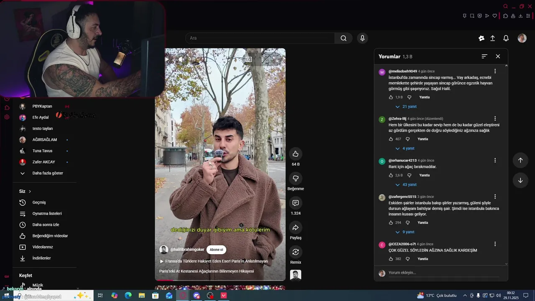
Task: Expand 43 yanıt replies
Action: point(405,185)
